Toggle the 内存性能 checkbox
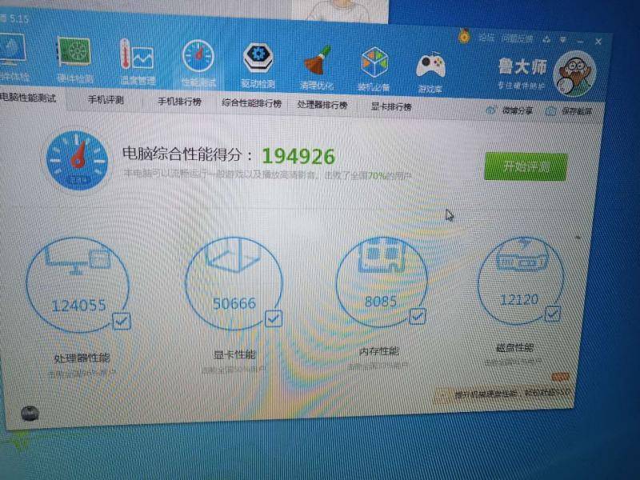Viewport: 640px width, 480px height. [418, 316]
